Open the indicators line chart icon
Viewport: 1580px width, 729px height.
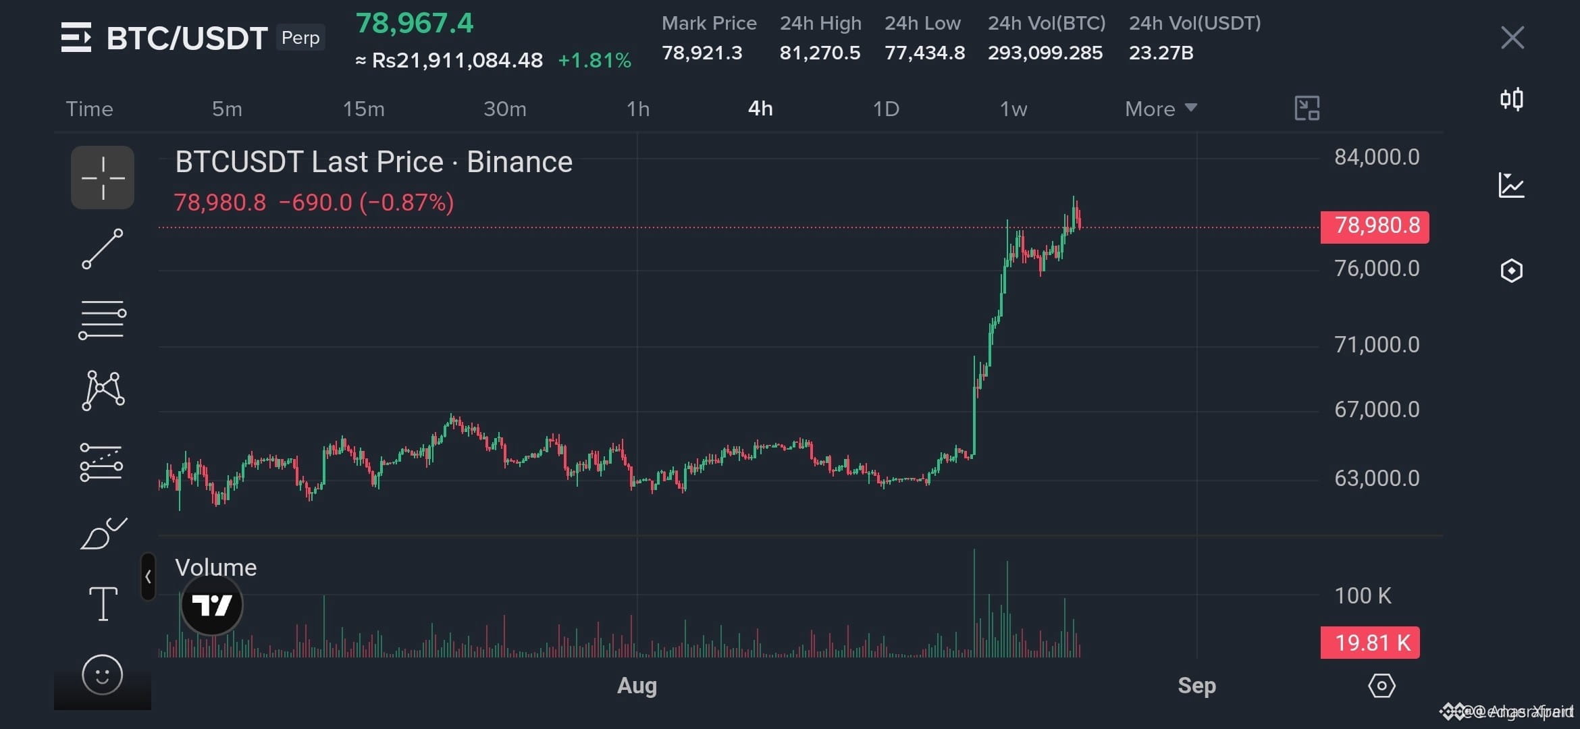[1512, 185]
